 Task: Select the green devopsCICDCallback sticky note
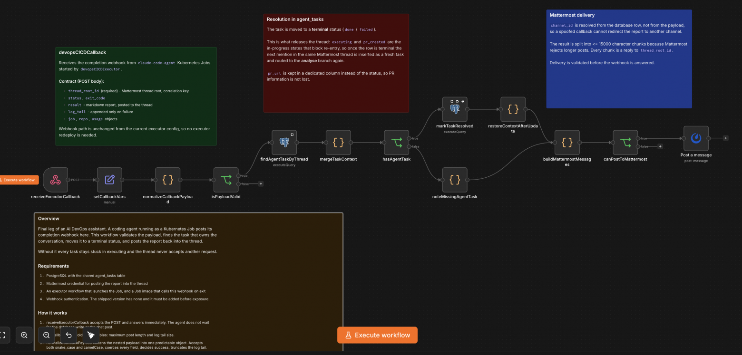(x=136, y=96)
